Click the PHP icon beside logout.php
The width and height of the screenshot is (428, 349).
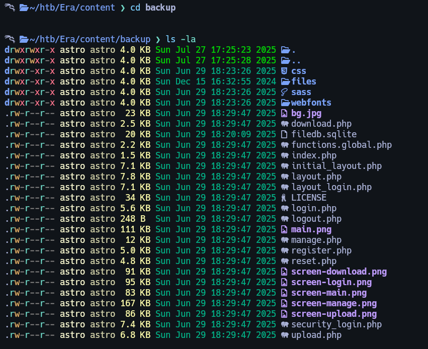(285, 219)
